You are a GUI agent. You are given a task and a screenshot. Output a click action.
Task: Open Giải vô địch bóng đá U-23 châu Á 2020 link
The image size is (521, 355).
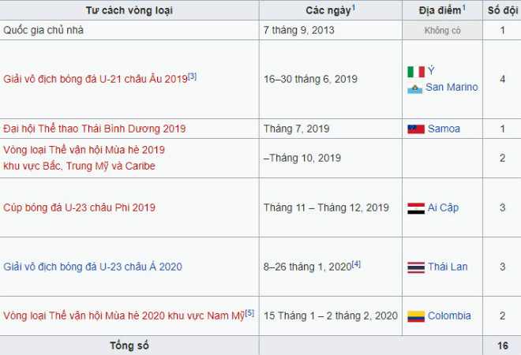[x=92, y=267]
